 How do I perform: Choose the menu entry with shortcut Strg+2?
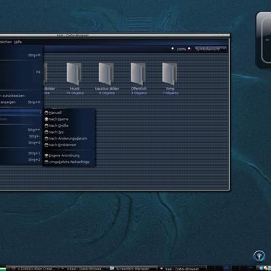coord(21,160)
